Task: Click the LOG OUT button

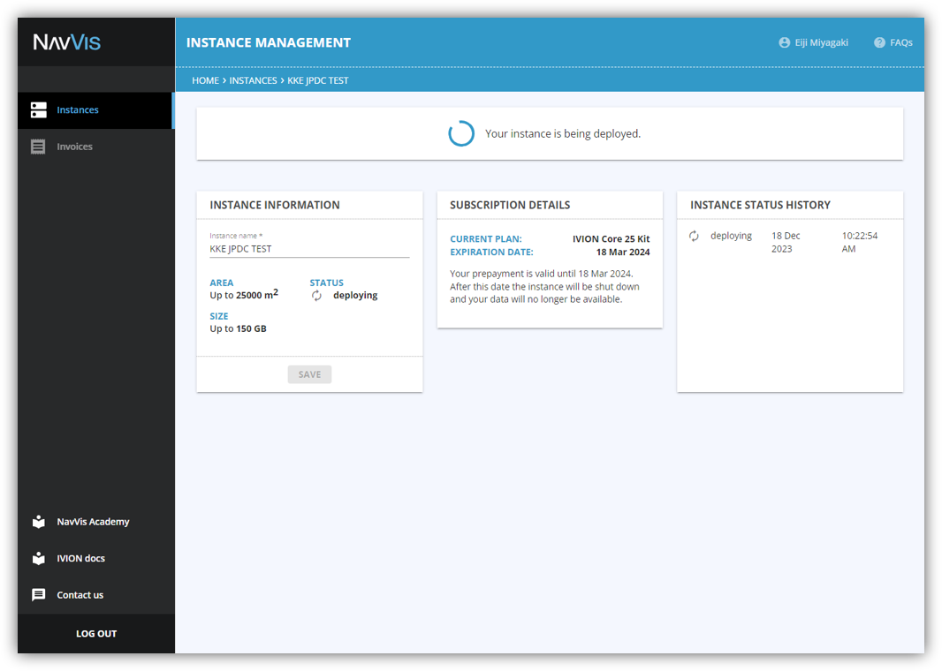Action: pyautogui.click(x=96, y=634)
